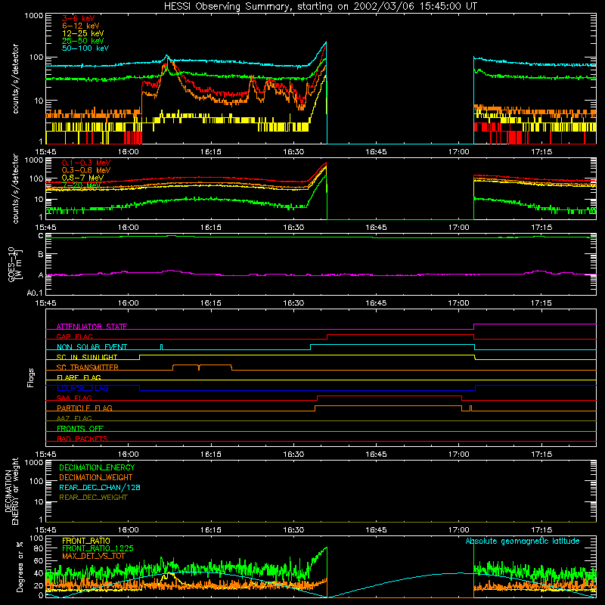Click the DECIMATION_ENERGY legend label
605x605 pixels.
coord(97,467)
